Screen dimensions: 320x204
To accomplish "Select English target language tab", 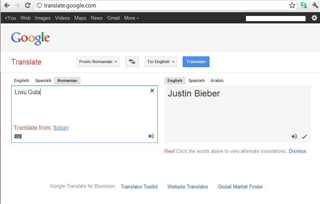I will click(175, 80).
